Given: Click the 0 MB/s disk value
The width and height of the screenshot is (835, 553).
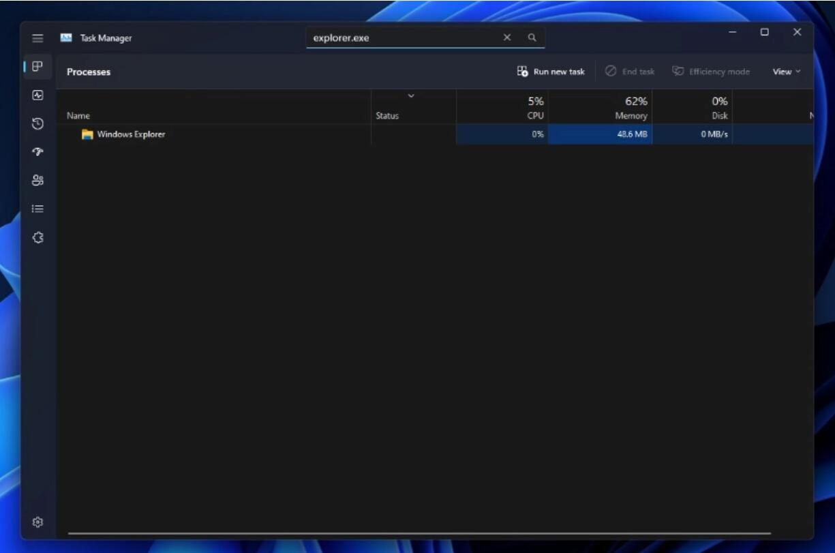Looking at the screenshot, I should [714, 134].
